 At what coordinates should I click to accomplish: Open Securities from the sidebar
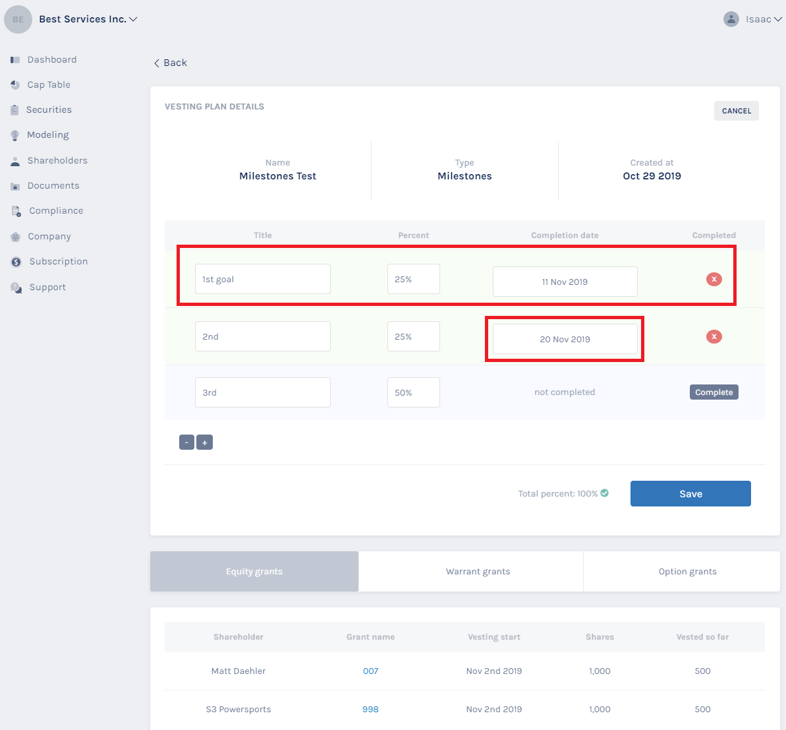(49, 110)
